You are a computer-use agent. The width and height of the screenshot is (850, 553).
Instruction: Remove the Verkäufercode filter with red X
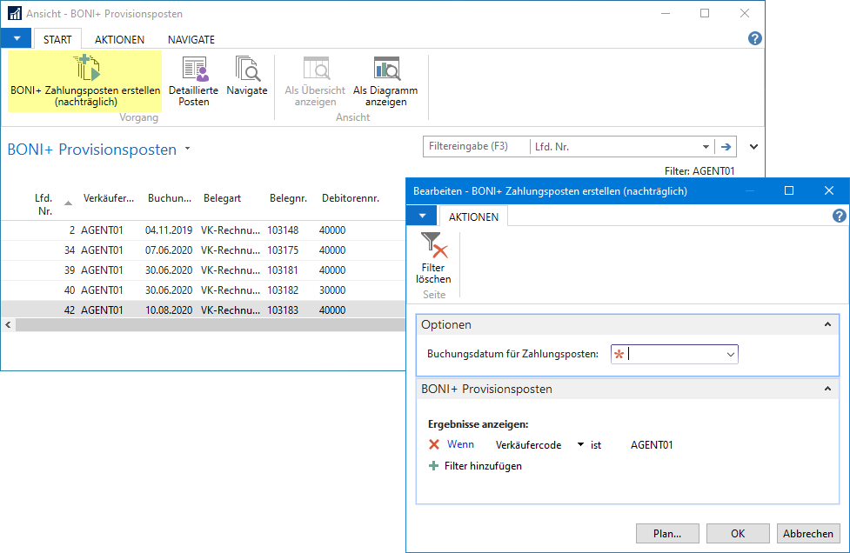(x=434, y=444)
